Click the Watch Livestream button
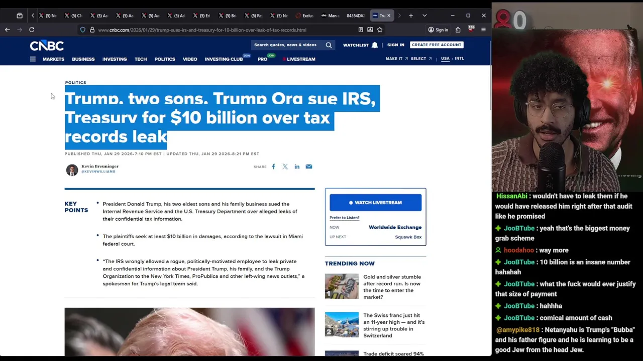 376,203
